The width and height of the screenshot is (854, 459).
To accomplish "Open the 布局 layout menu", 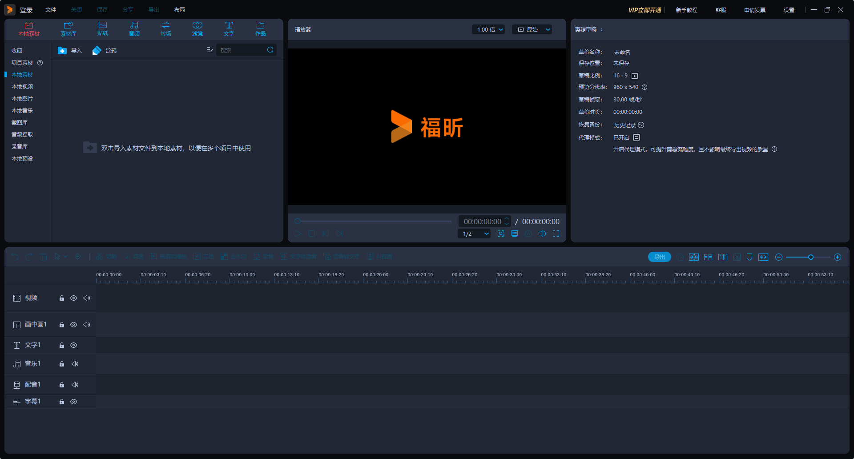I will tap(180, 10).
